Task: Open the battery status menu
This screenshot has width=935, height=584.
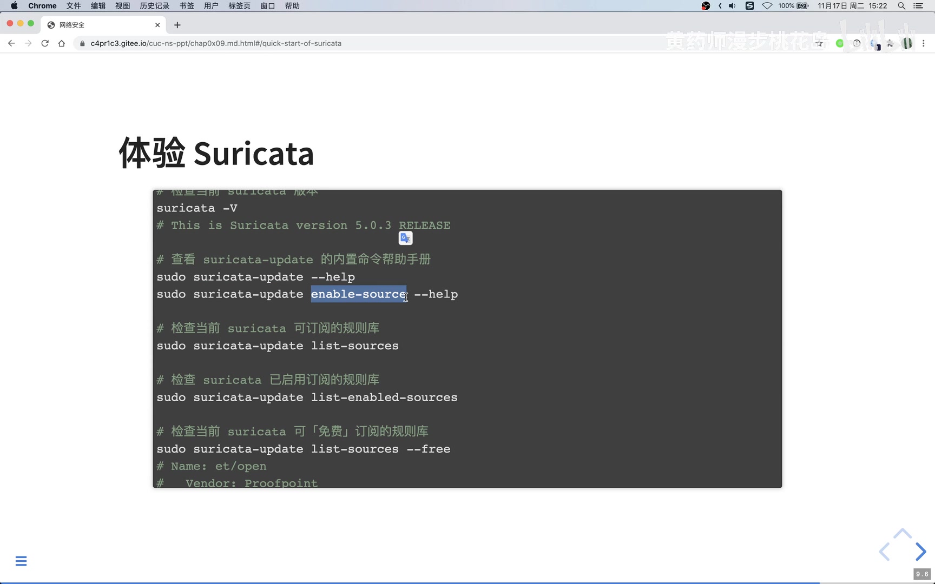Action: point(793,6)
